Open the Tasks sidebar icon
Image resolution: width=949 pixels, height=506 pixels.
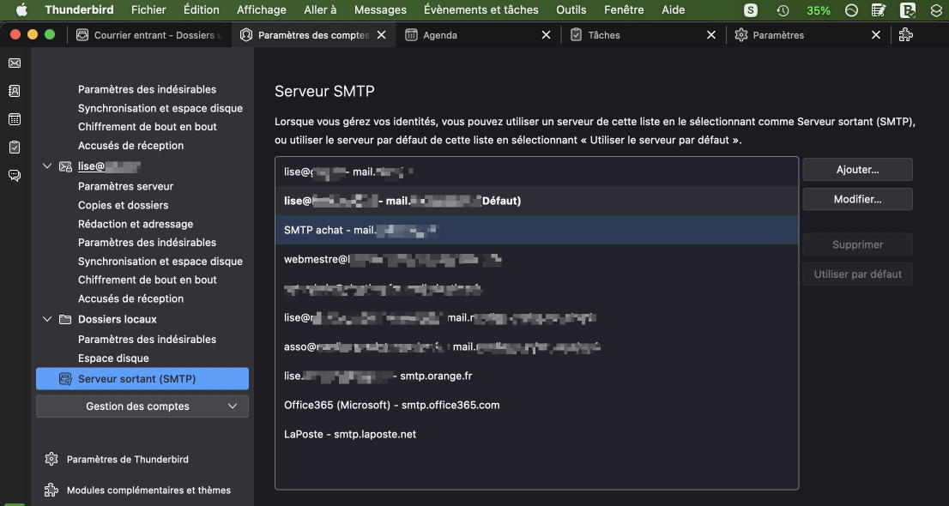(15, 148)
